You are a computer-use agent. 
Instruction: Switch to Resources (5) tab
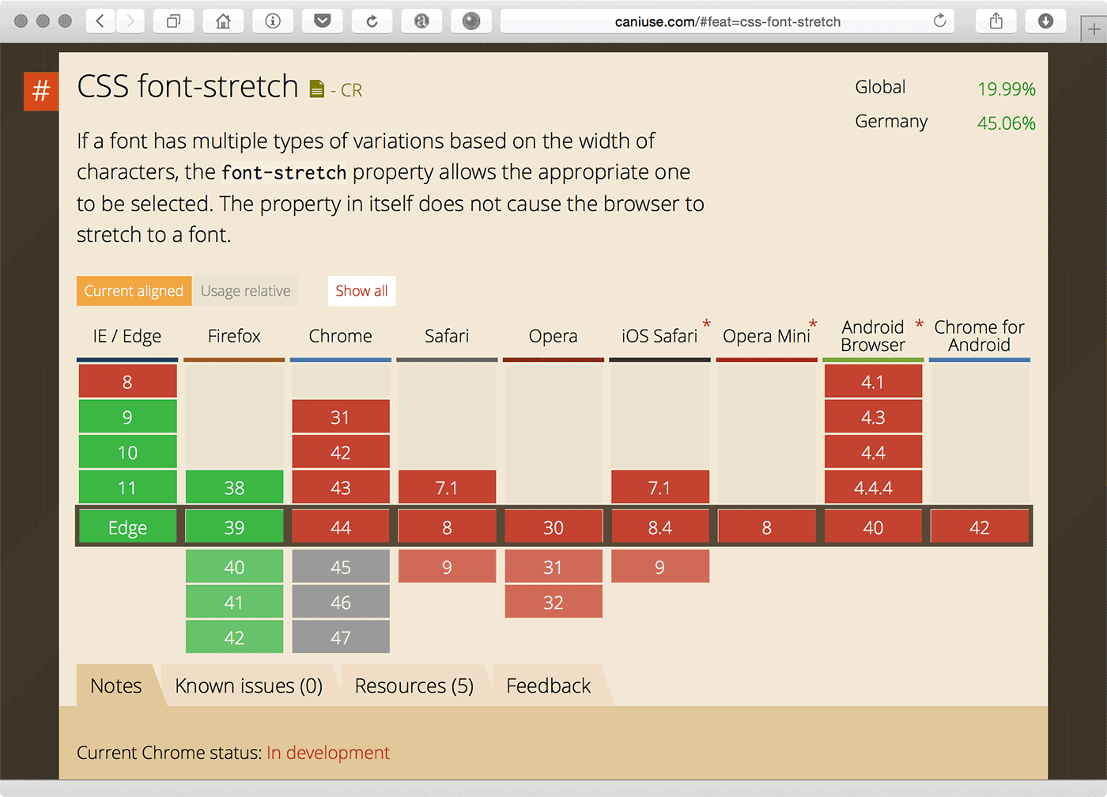(414, 686)
